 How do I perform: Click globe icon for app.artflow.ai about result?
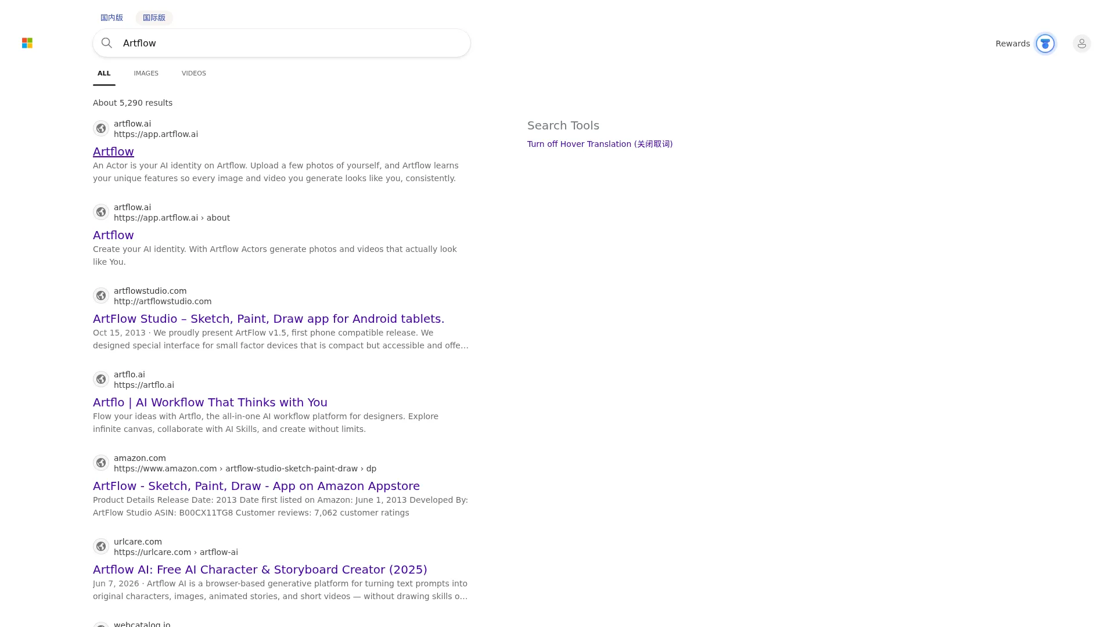[x=101, y=212]
